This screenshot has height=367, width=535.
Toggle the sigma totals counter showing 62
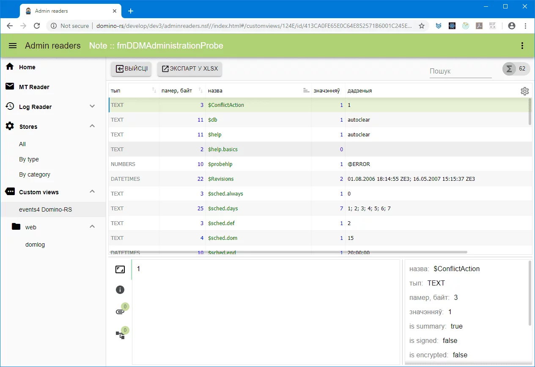click(516, 69)
